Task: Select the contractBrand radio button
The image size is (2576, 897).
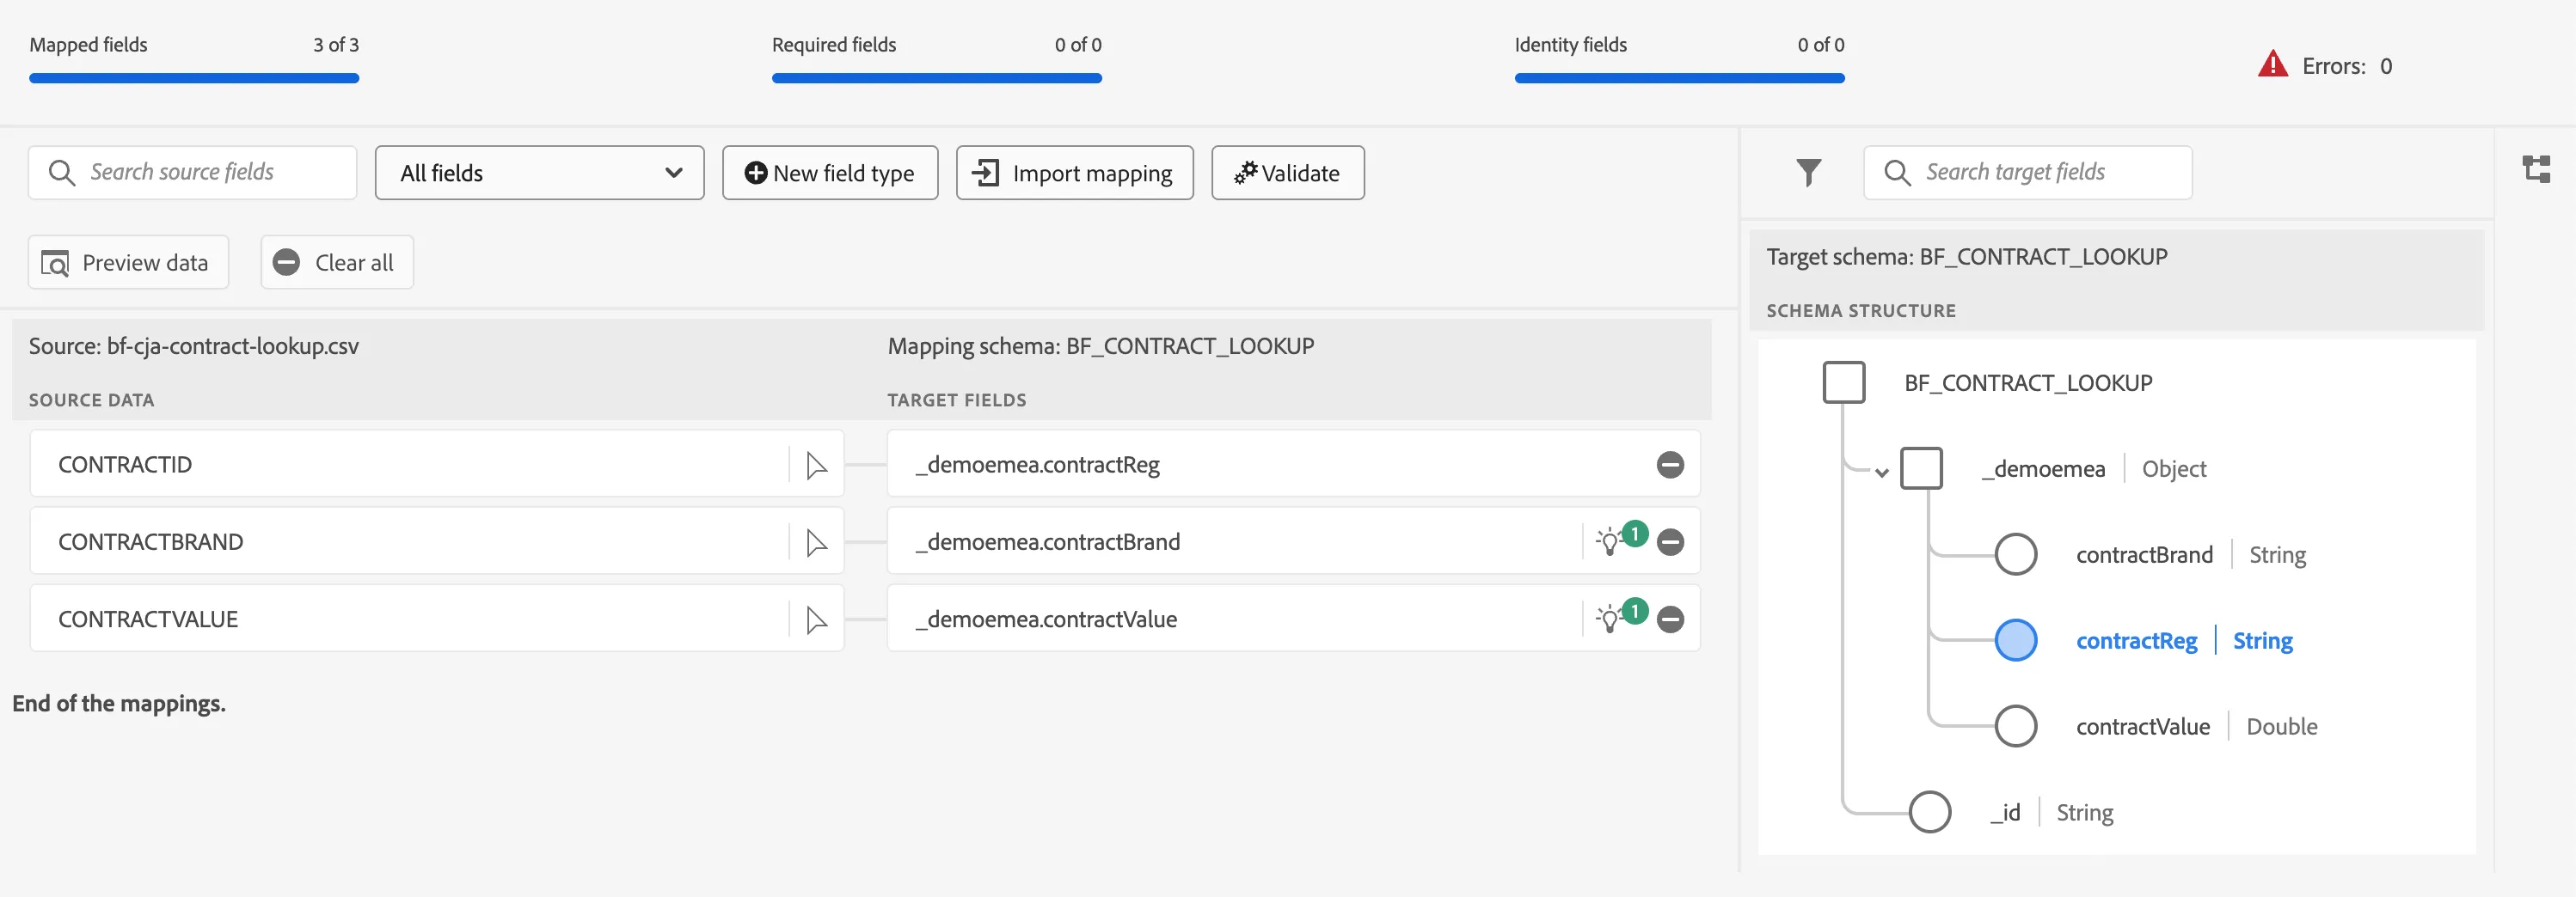Action: pyautogui.click(x=2015, y=554)
